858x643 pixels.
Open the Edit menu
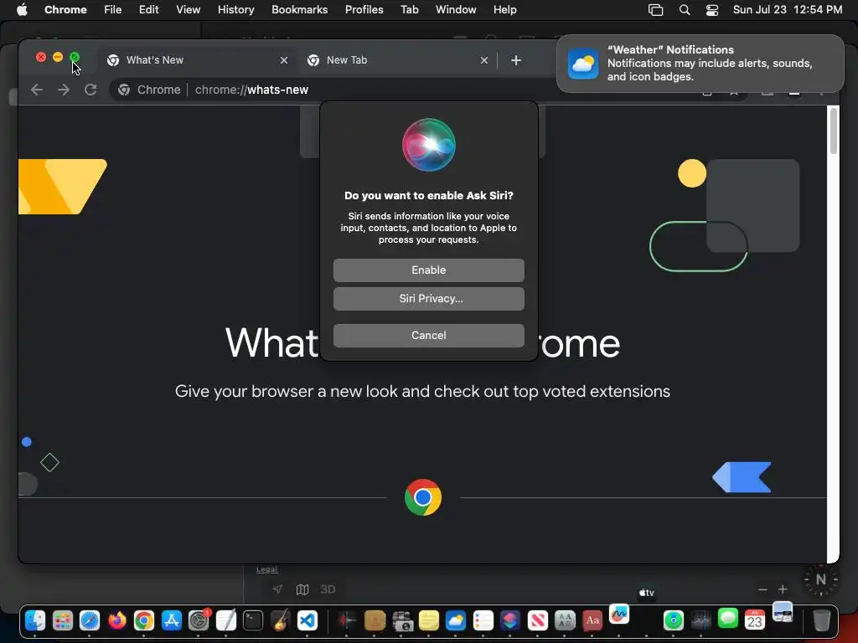click(x=148, y=10)
